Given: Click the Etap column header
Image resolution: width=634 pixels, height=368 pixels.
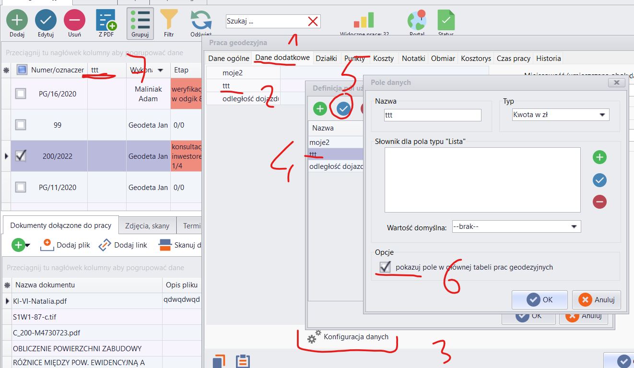Looking at the screenshot, I should coord(185,70).
